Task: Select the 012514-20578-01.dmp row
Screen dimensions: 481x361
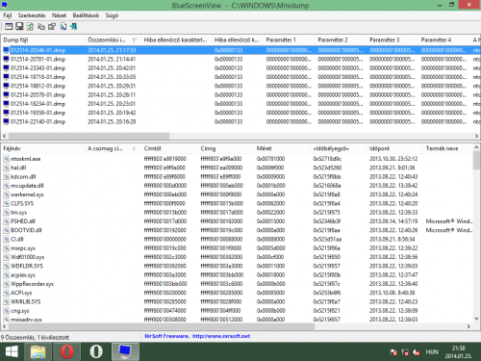Action: tap(240, 95)
